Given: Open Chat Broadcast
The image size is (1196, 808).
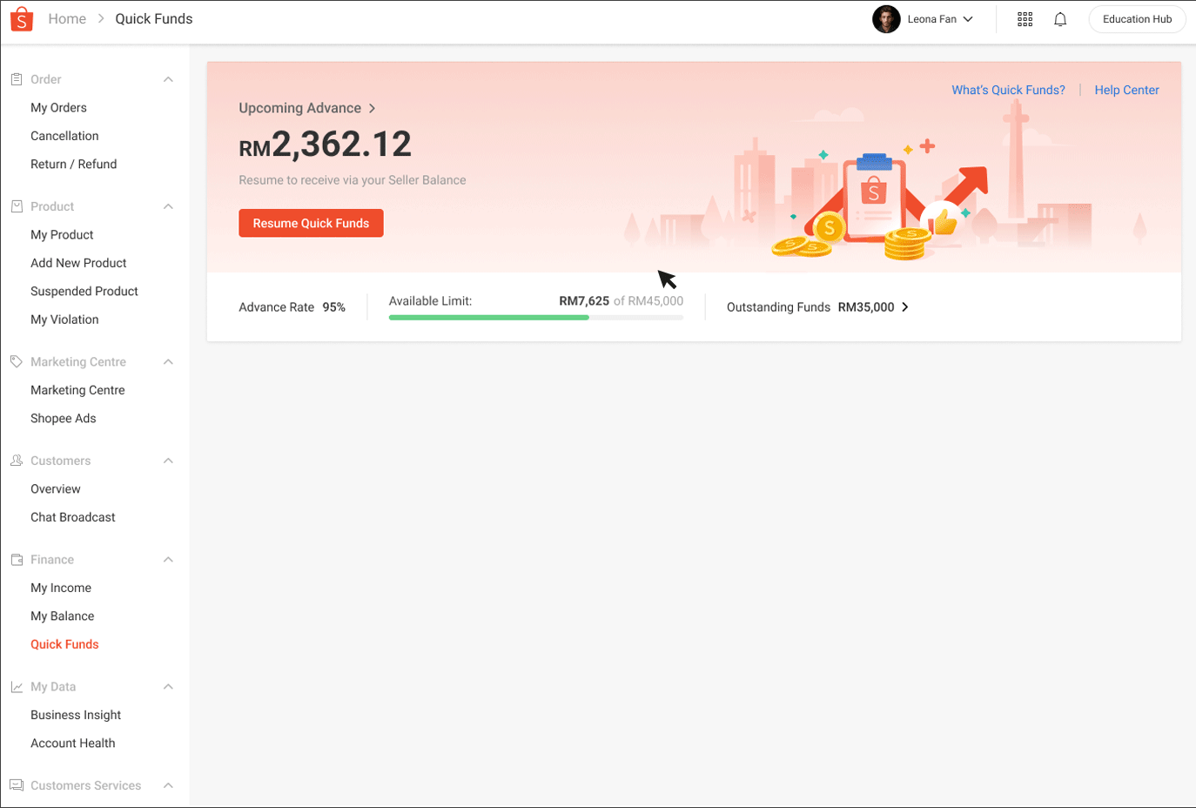Looking at the screenshot, I should (x=73, y=517).
